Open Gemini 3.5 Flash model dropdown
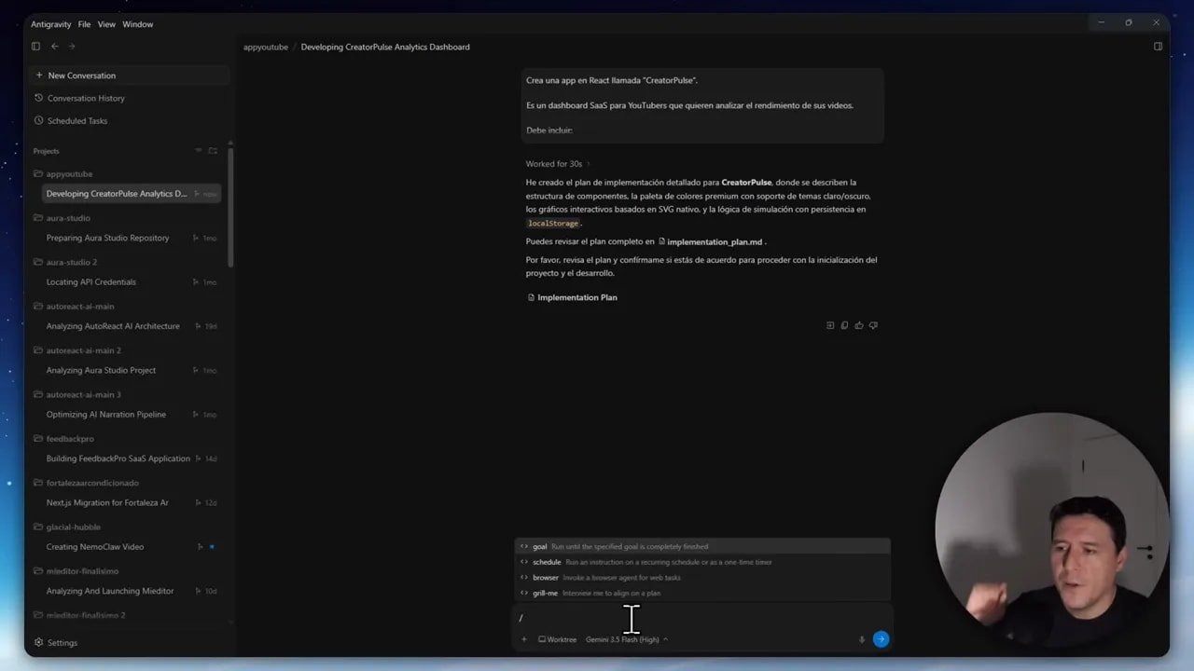This screenshot has height=671, width=1194. click(626, 639)
